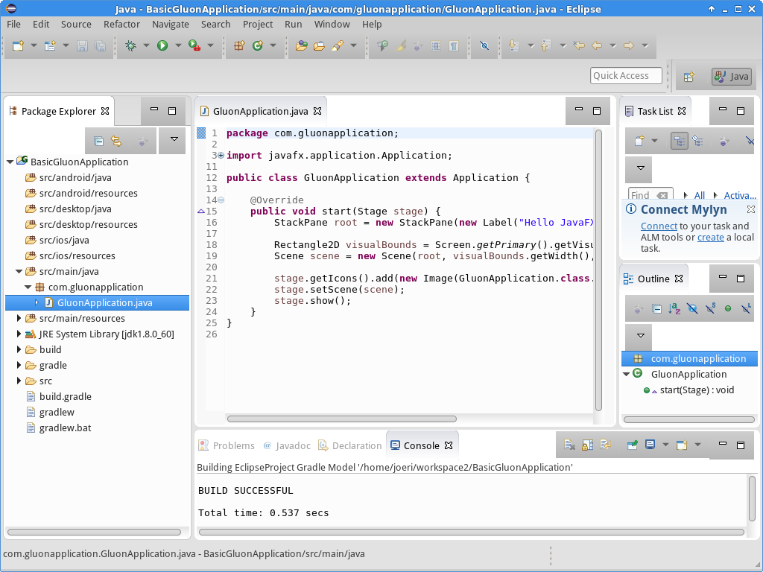Collapse All in Package Explorer toolbar
The image size is (763, 572).
(x=98, y=141)
